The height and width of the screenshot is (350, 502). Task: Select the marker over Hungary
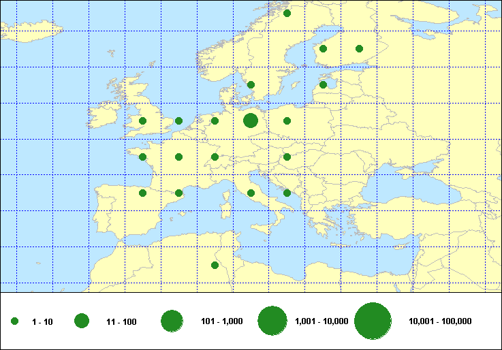pyautogui.click(x=287, y=157)
